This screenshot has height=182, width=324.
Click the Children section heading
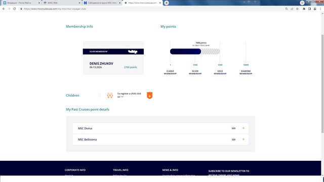tap(72, 96)
